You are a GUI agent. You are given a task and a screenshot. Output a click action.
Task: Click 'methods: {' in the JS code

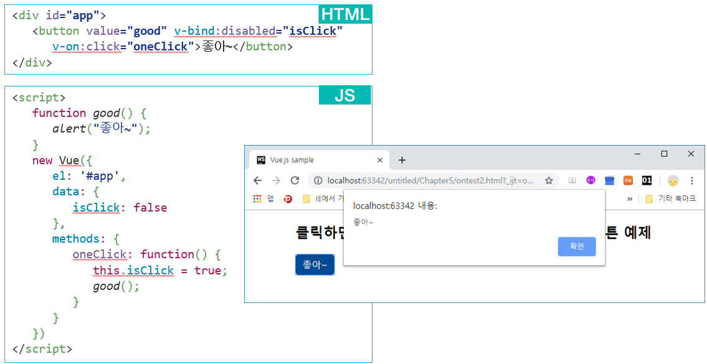[x=86, y=239]
